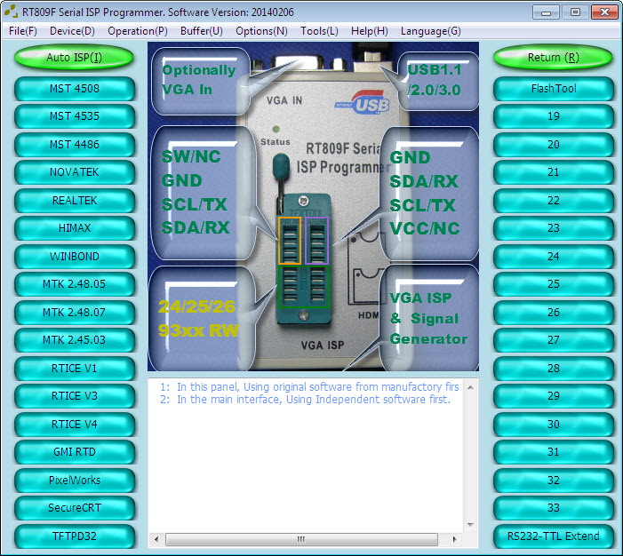Select the MTK 2.45.03 button

[x=75, y=340]
